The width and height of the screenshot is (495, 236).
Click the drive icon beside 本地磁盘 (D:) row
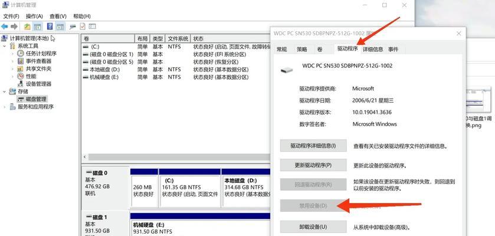click(86, 70)
